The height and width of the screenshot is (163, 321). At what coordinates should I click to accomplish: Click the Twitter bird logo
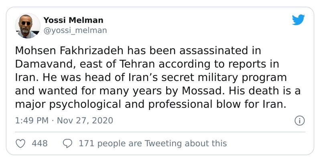298,20
